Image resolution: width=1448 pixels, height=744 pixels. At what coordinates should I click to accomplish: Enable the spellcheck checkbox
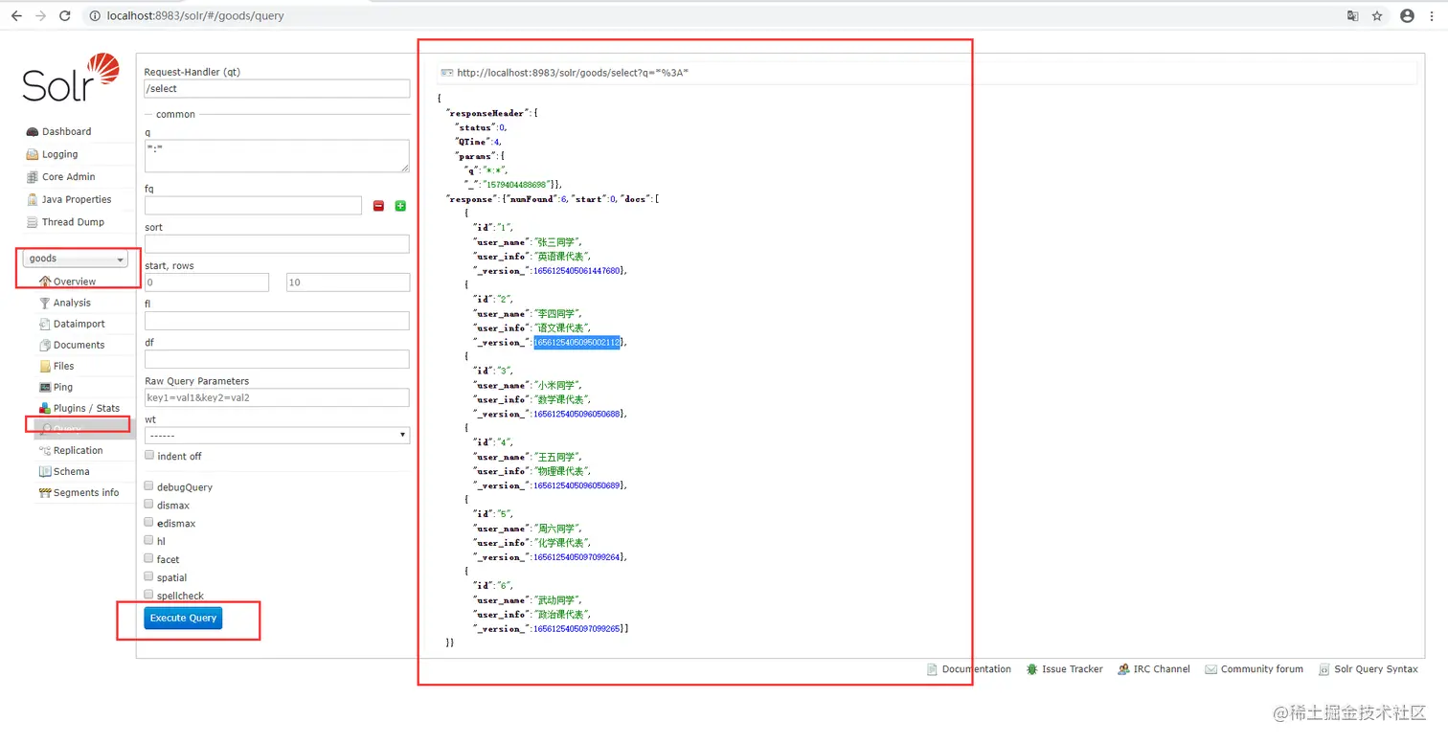click(148, 595)
